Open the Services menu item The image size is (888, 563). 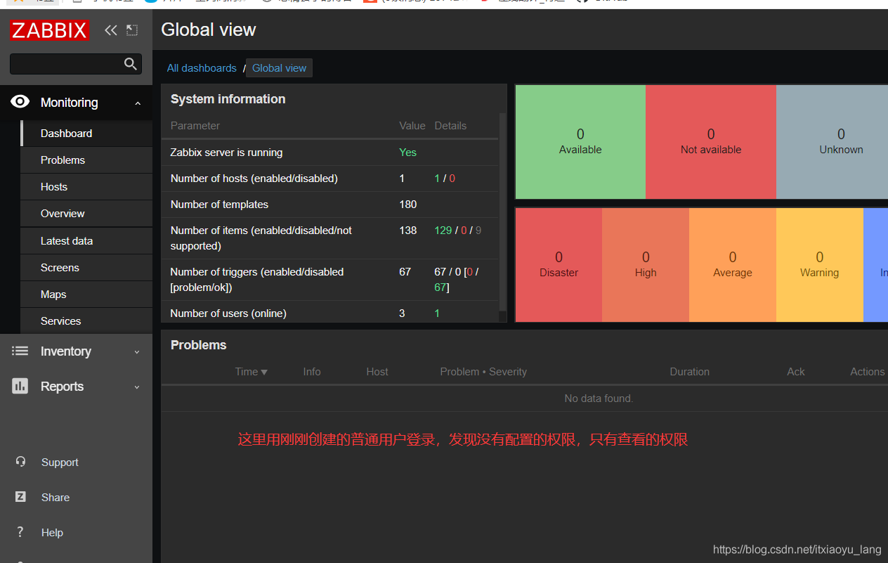pyautogui.click(x=86, y=321)
